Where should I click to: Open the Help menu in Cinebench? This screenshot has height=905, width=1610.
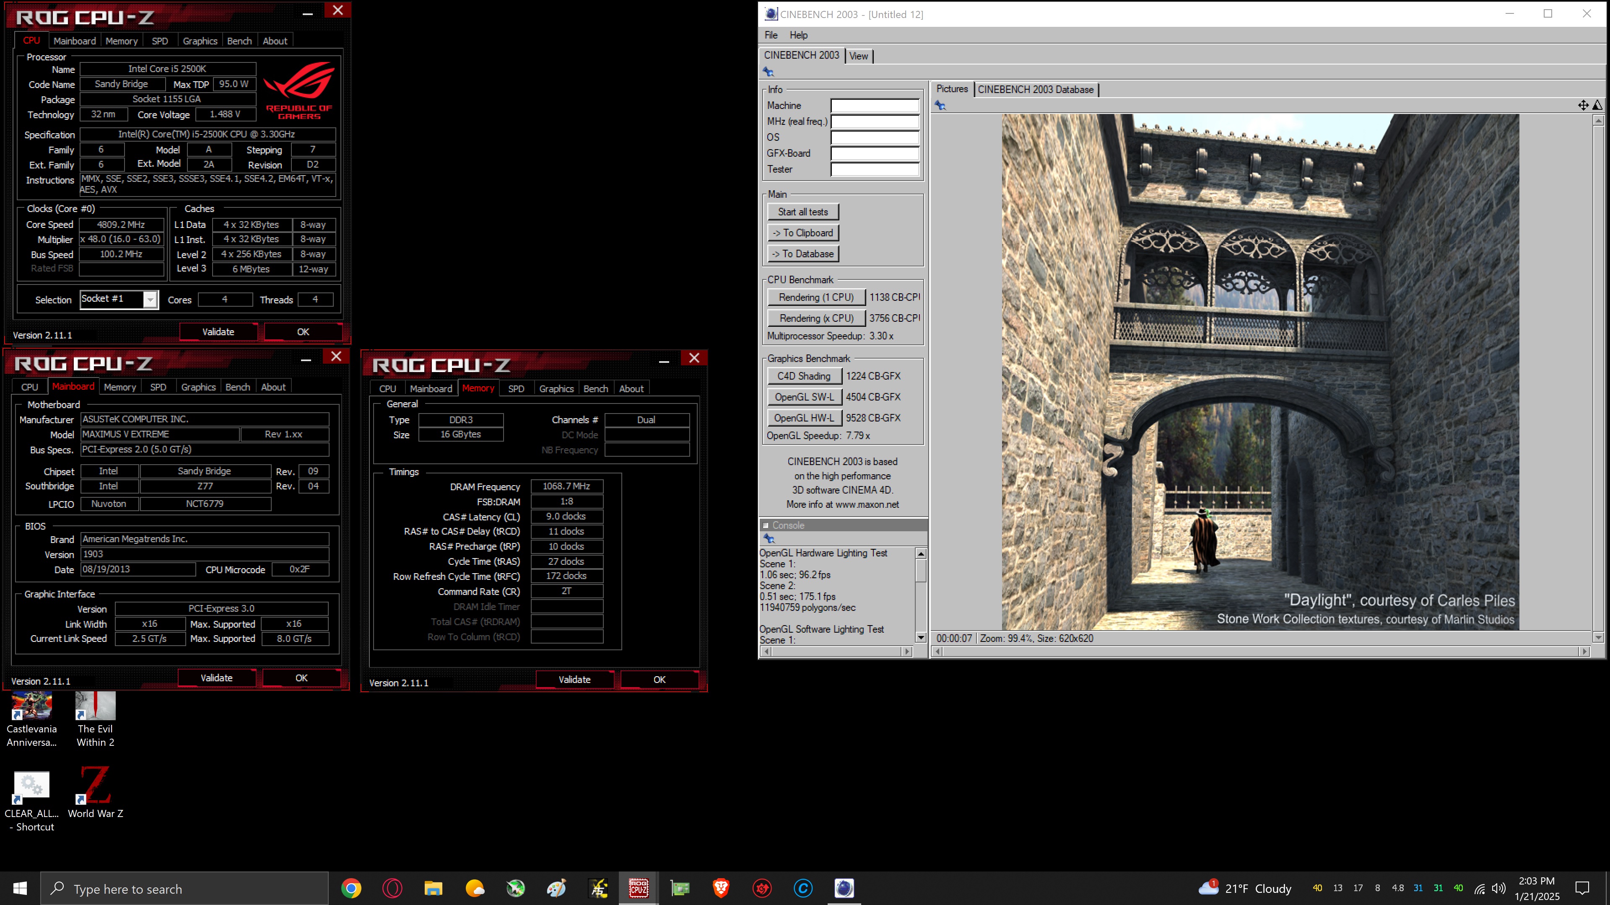(x=798, y=35)
